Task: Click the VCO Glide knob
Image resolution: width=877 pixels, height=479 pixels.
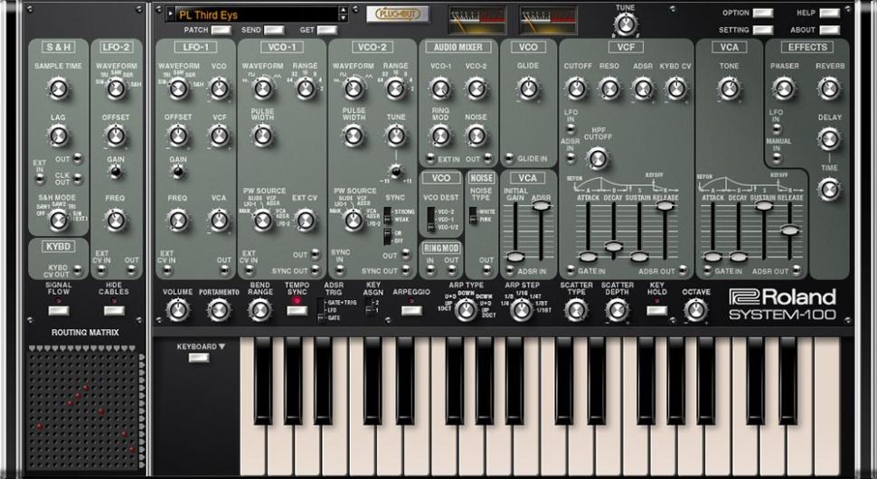Action: coord(529,88)
